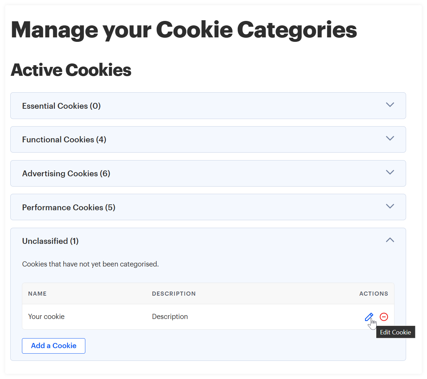Click the Active Cookies heading
This screenshot has width=427, height=379.
coord(71,70)
